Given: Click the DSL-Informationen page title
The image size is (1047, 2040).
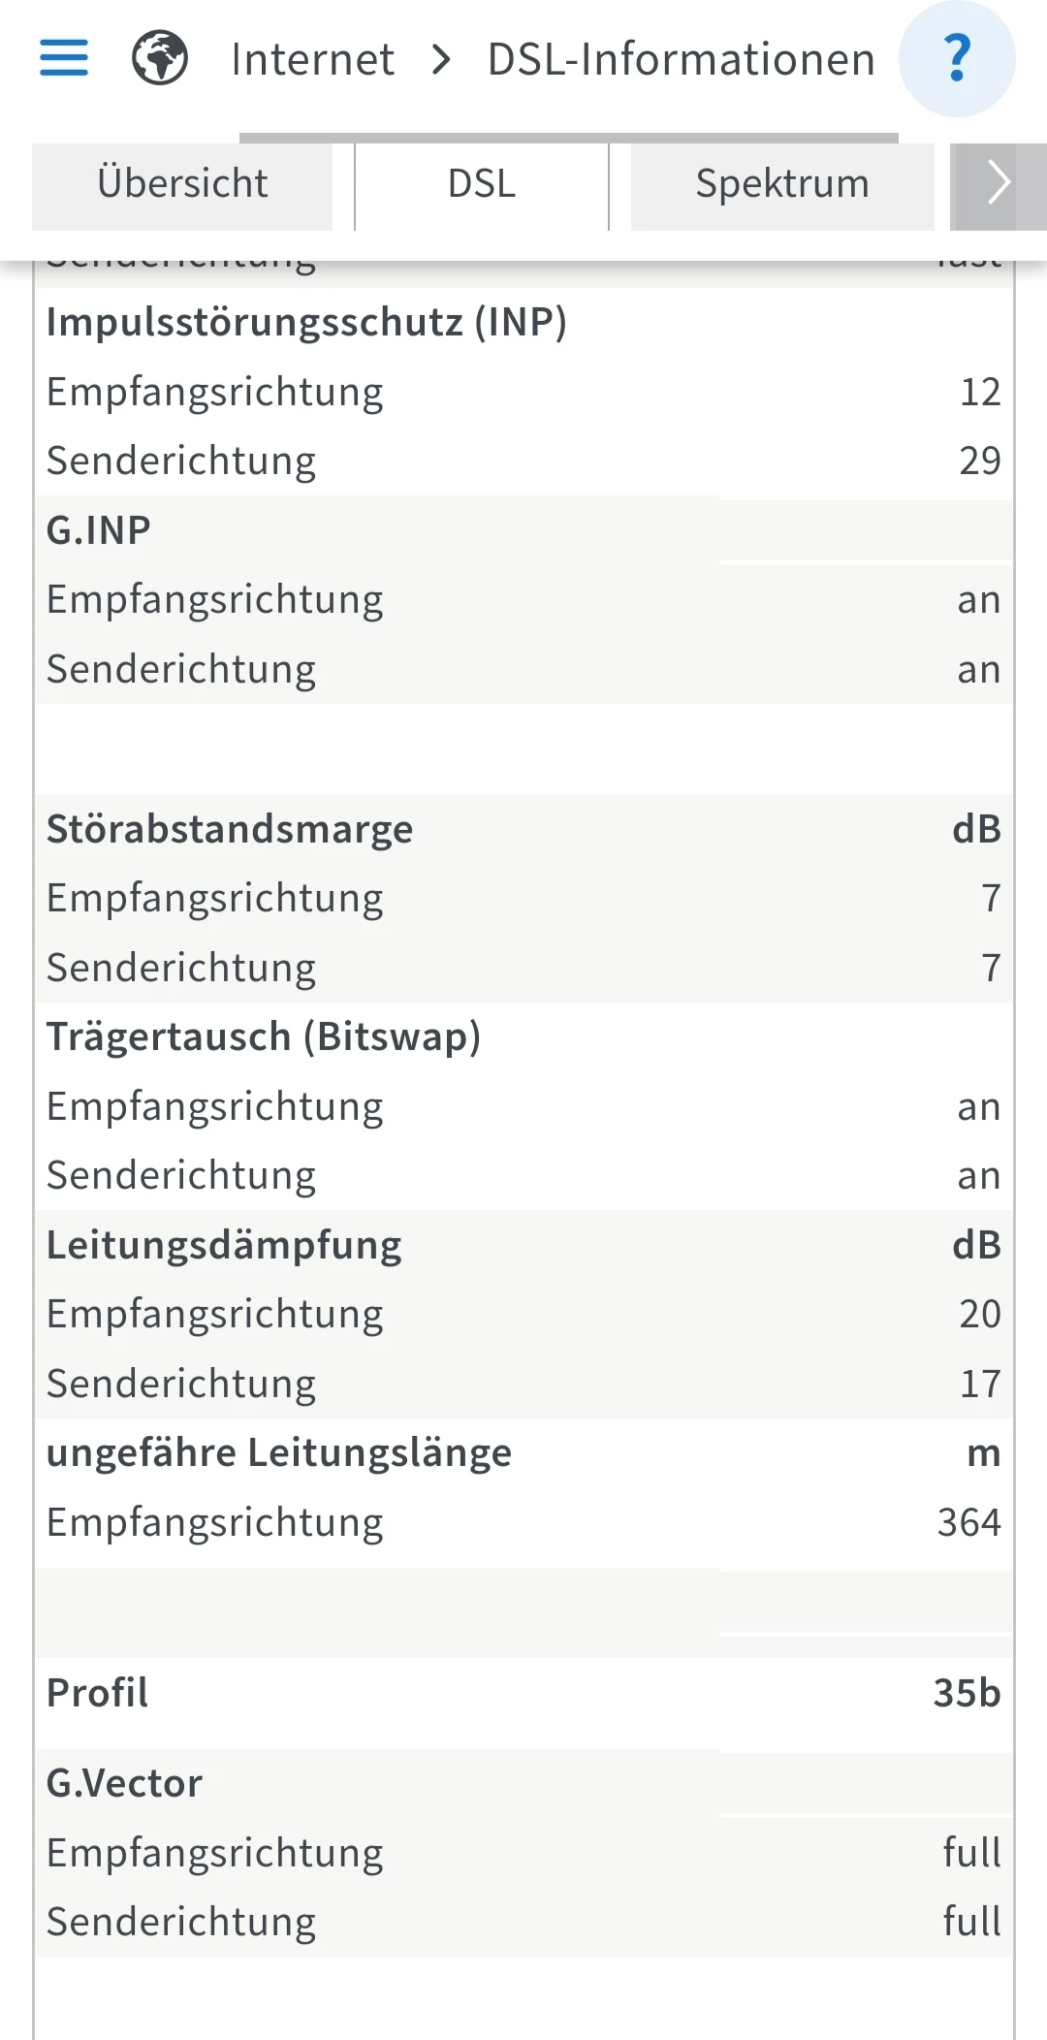Looking at the screenshot, I should (x=681, y=59).
